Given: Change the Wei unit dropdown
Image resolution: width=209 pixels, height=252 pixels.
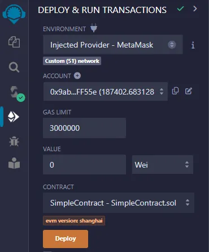Looking at the screenshot, I should pos(163,165).
